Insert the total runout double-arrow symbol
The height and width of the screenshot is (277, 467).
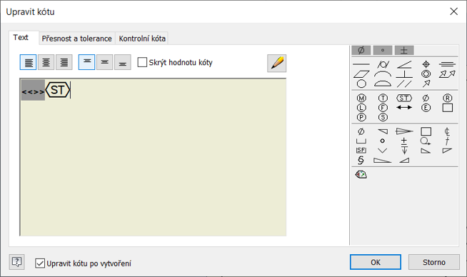[447, 74]
